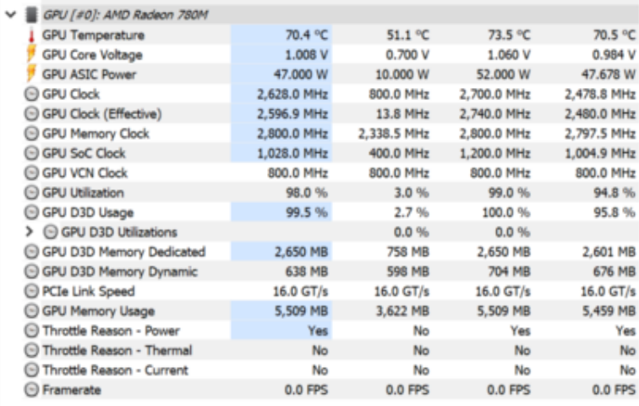Select the GPU ASIC Power sensor label
The height and width of the screenshot is (406, 639).
tap(90, 74)
